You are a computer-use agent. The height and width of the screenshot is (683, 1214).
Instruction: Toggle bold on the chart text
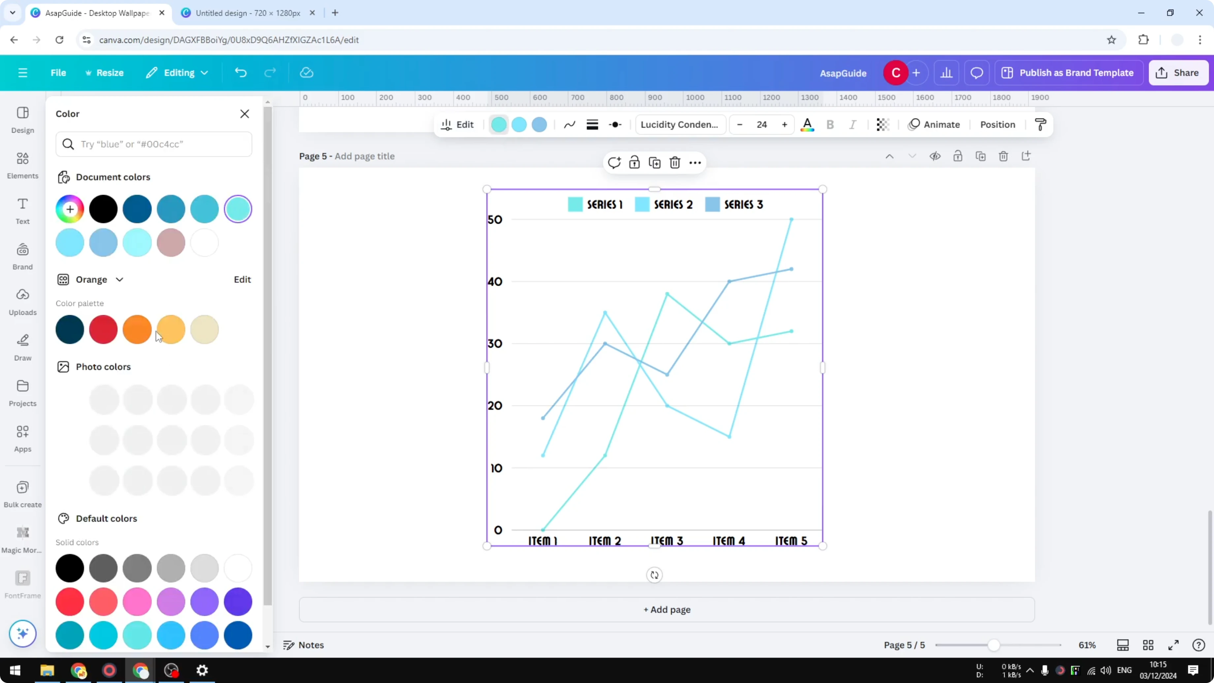830,124
